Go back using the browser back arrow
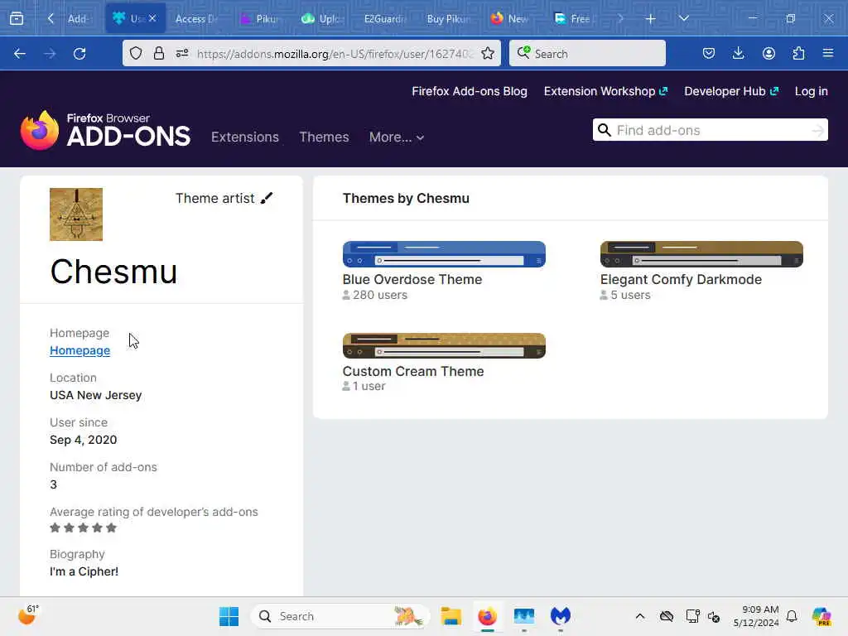848x636 pixels. [x=20, y=54]
